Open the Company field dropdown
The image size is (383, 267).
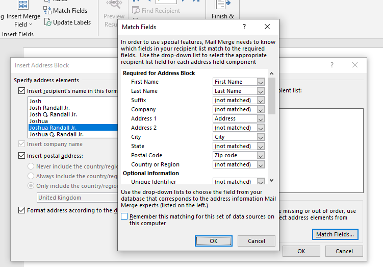pos(261,110)
